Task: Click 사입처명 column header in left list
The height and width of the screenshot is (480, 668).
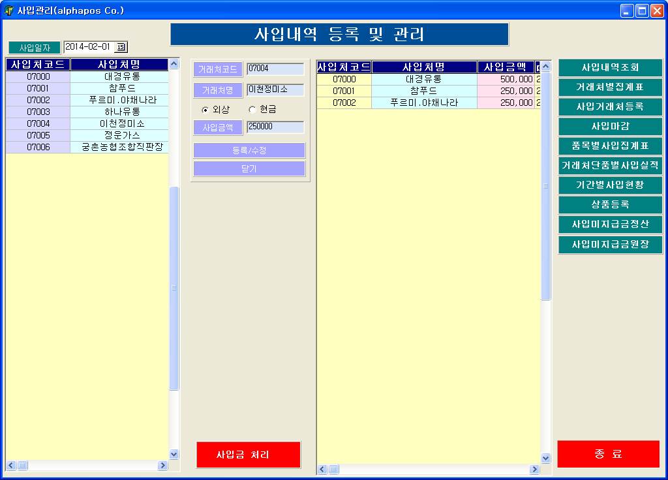Action: pyautogui.click(x=119, y=65)
